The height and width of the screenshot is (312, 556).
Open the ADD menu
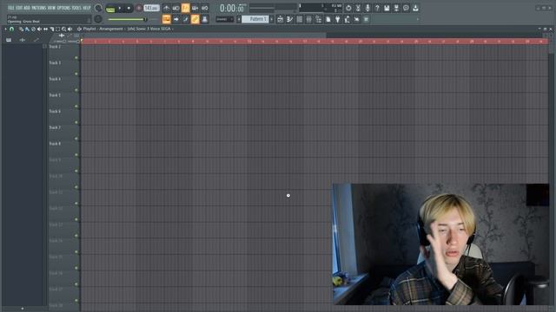[x=27, y=8]
